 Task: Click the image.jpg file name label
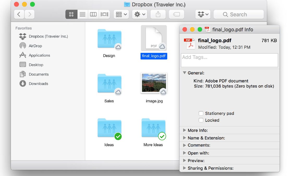tap(154, 101)
